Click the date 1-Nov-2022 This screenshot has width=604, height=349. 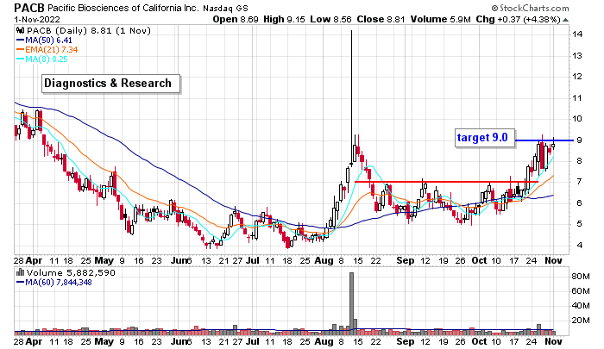37,19
